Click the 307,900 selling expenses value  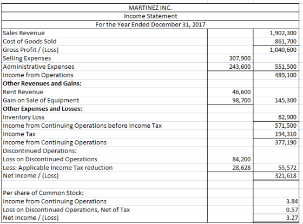(240, 58)
